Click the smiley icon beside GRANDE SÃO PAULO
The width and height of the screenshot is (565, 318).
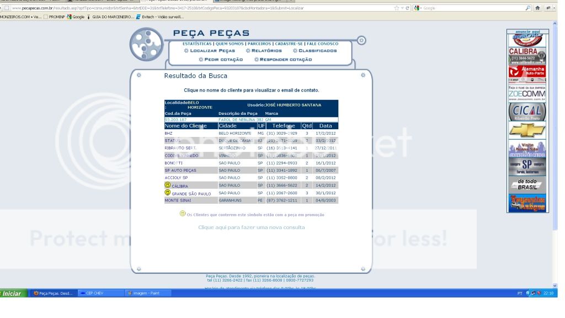(x=168, y=193)
